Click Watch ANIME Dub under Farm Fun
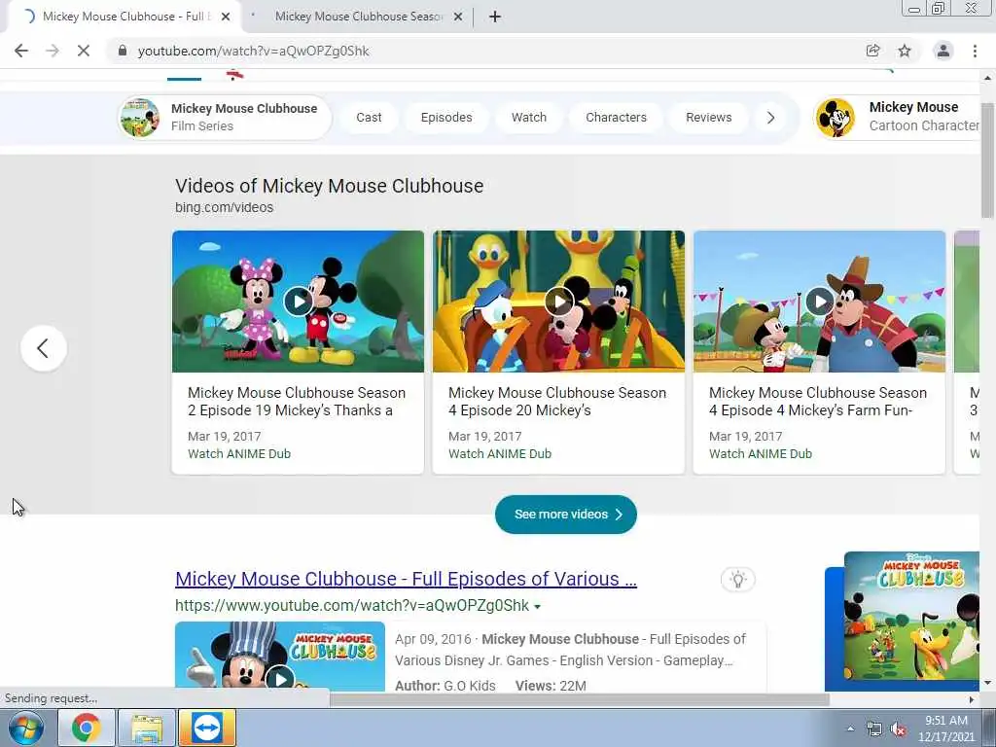This screenshot has width=996, height=747. (x=761, y=454)
